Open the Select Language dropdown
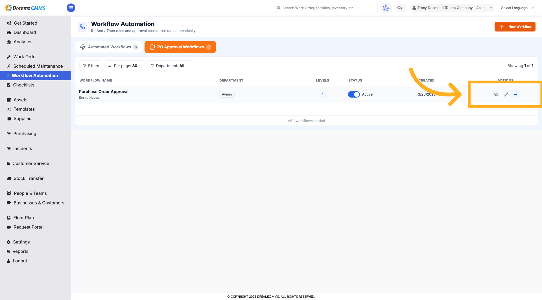Screen dimensions: 542x300 click(x=516, y=8)
